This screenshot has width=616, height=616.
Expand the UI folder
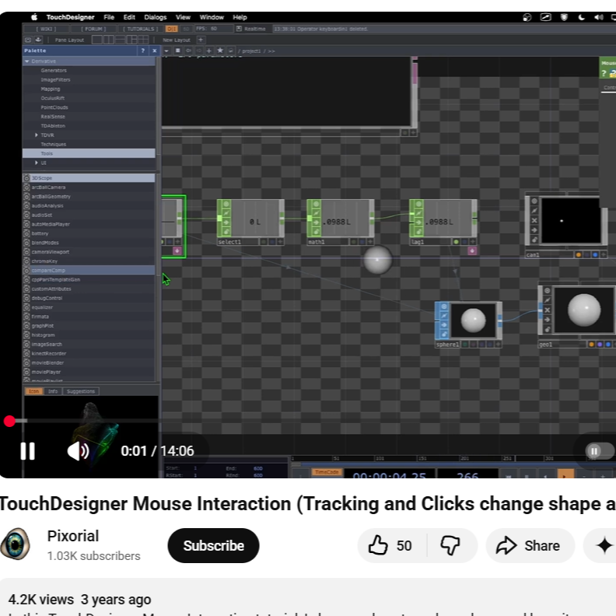[36, 163]
